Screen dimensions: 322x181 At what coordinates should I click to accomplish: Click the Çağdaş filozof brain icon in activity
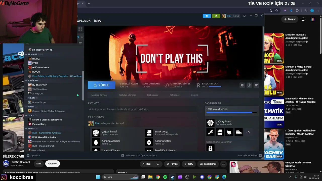(x=96, y=133)
